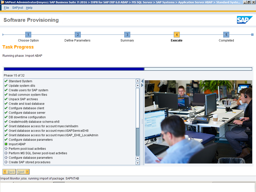Open the File menu
The height and width of the screenshot is (192, 256).
pos(6,8)
